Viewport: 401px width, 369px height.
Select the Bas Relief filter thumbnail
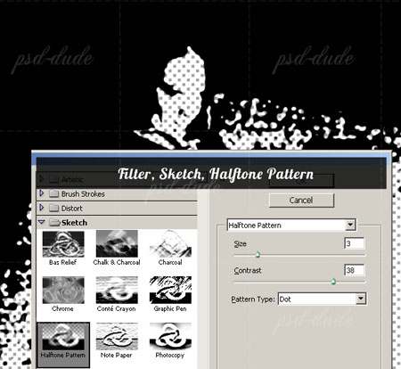(x=63, y=244)
